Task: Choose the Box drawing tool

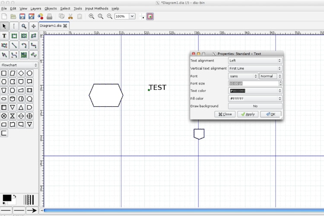Action: [14, 36]
